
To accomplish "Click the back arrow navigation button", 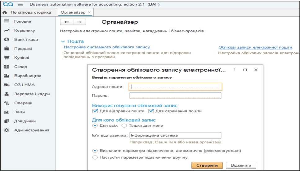I will [x=67, y=22].
